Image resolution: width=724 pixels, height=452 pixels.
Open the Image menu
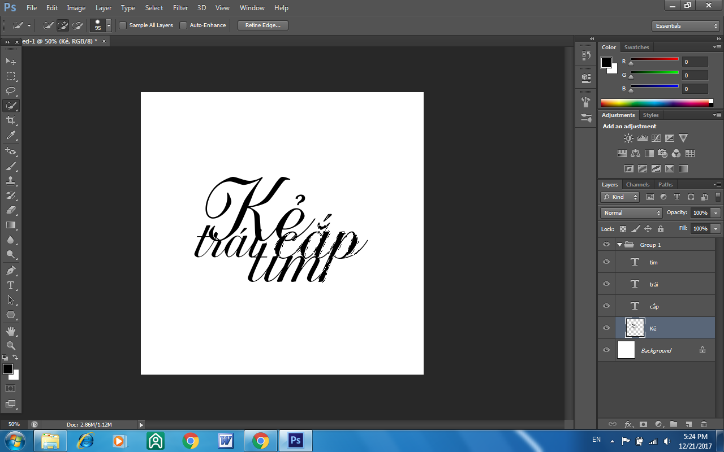point(76,8)
